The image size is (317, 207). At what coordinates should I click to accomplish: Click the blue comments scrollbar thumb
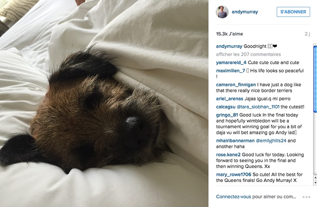coord(315,79)
